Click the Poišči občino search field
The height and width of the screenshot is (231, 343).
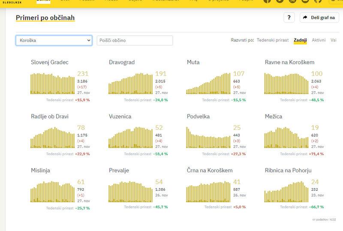coord(135,40)
